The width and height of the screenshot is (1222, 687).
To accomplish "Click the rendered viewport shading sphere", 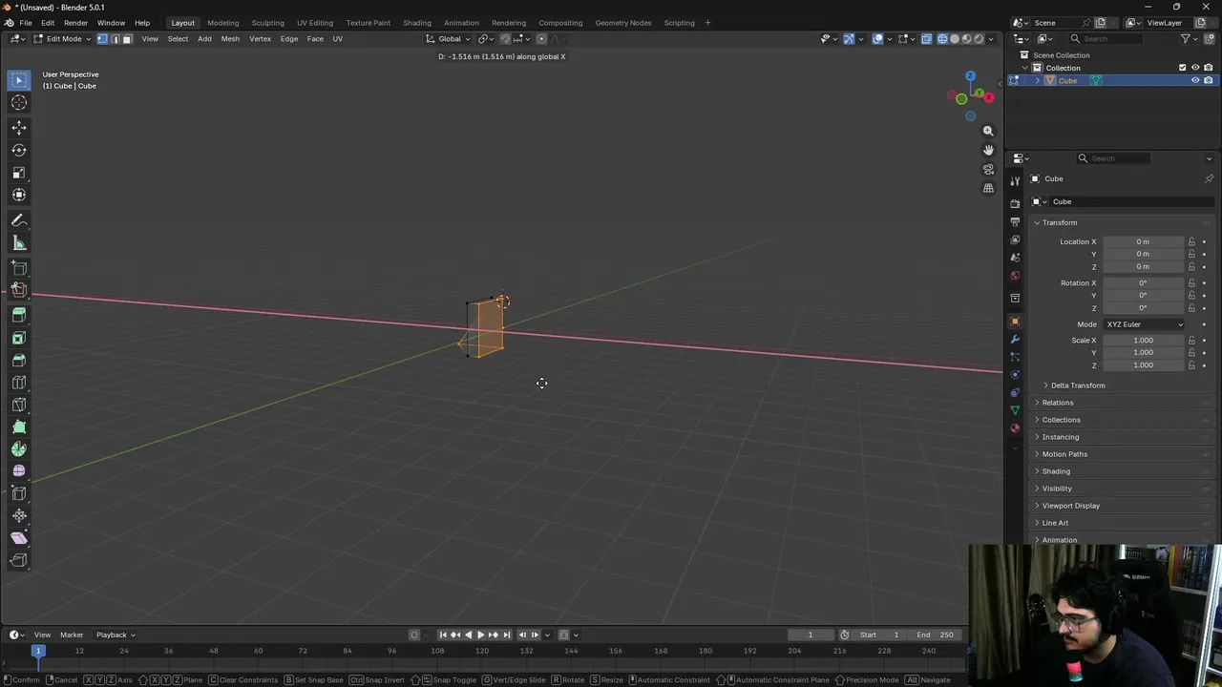I will point(979,39).
